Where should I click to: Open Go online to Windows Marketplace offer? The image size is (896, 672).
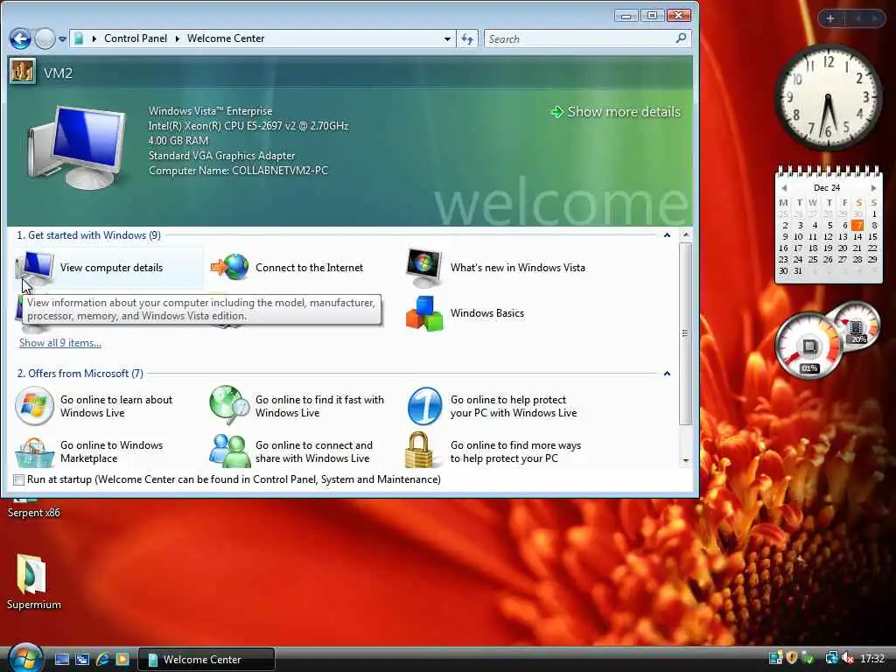[x=90, y=451]
